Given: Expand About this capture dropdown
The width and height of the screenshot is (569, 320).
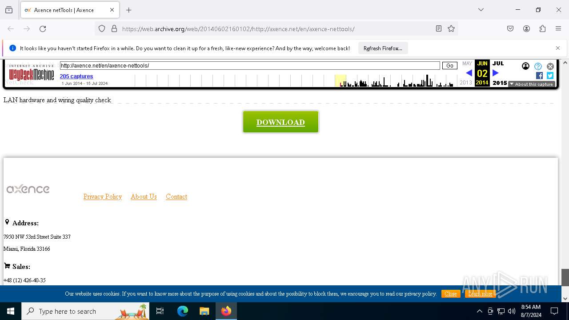Looking at the screenshot, I should 532,84.
